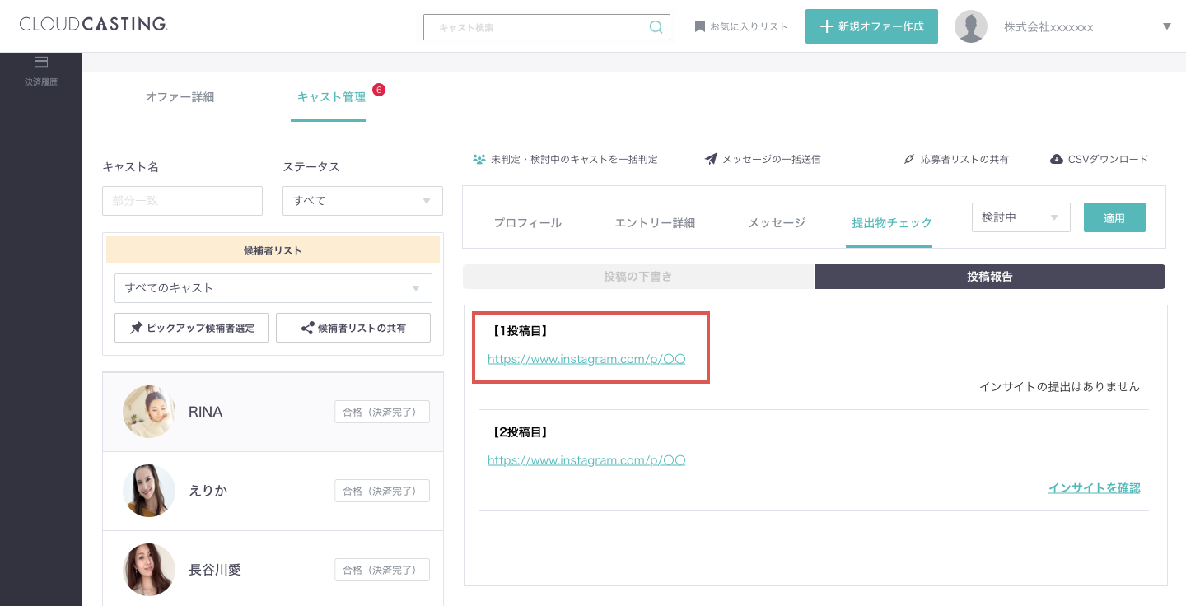Image resolution: width=1186 pixels, height=606 pixels.
Task: Open the エントリー詳細 tab
Action: click(655, 222)
